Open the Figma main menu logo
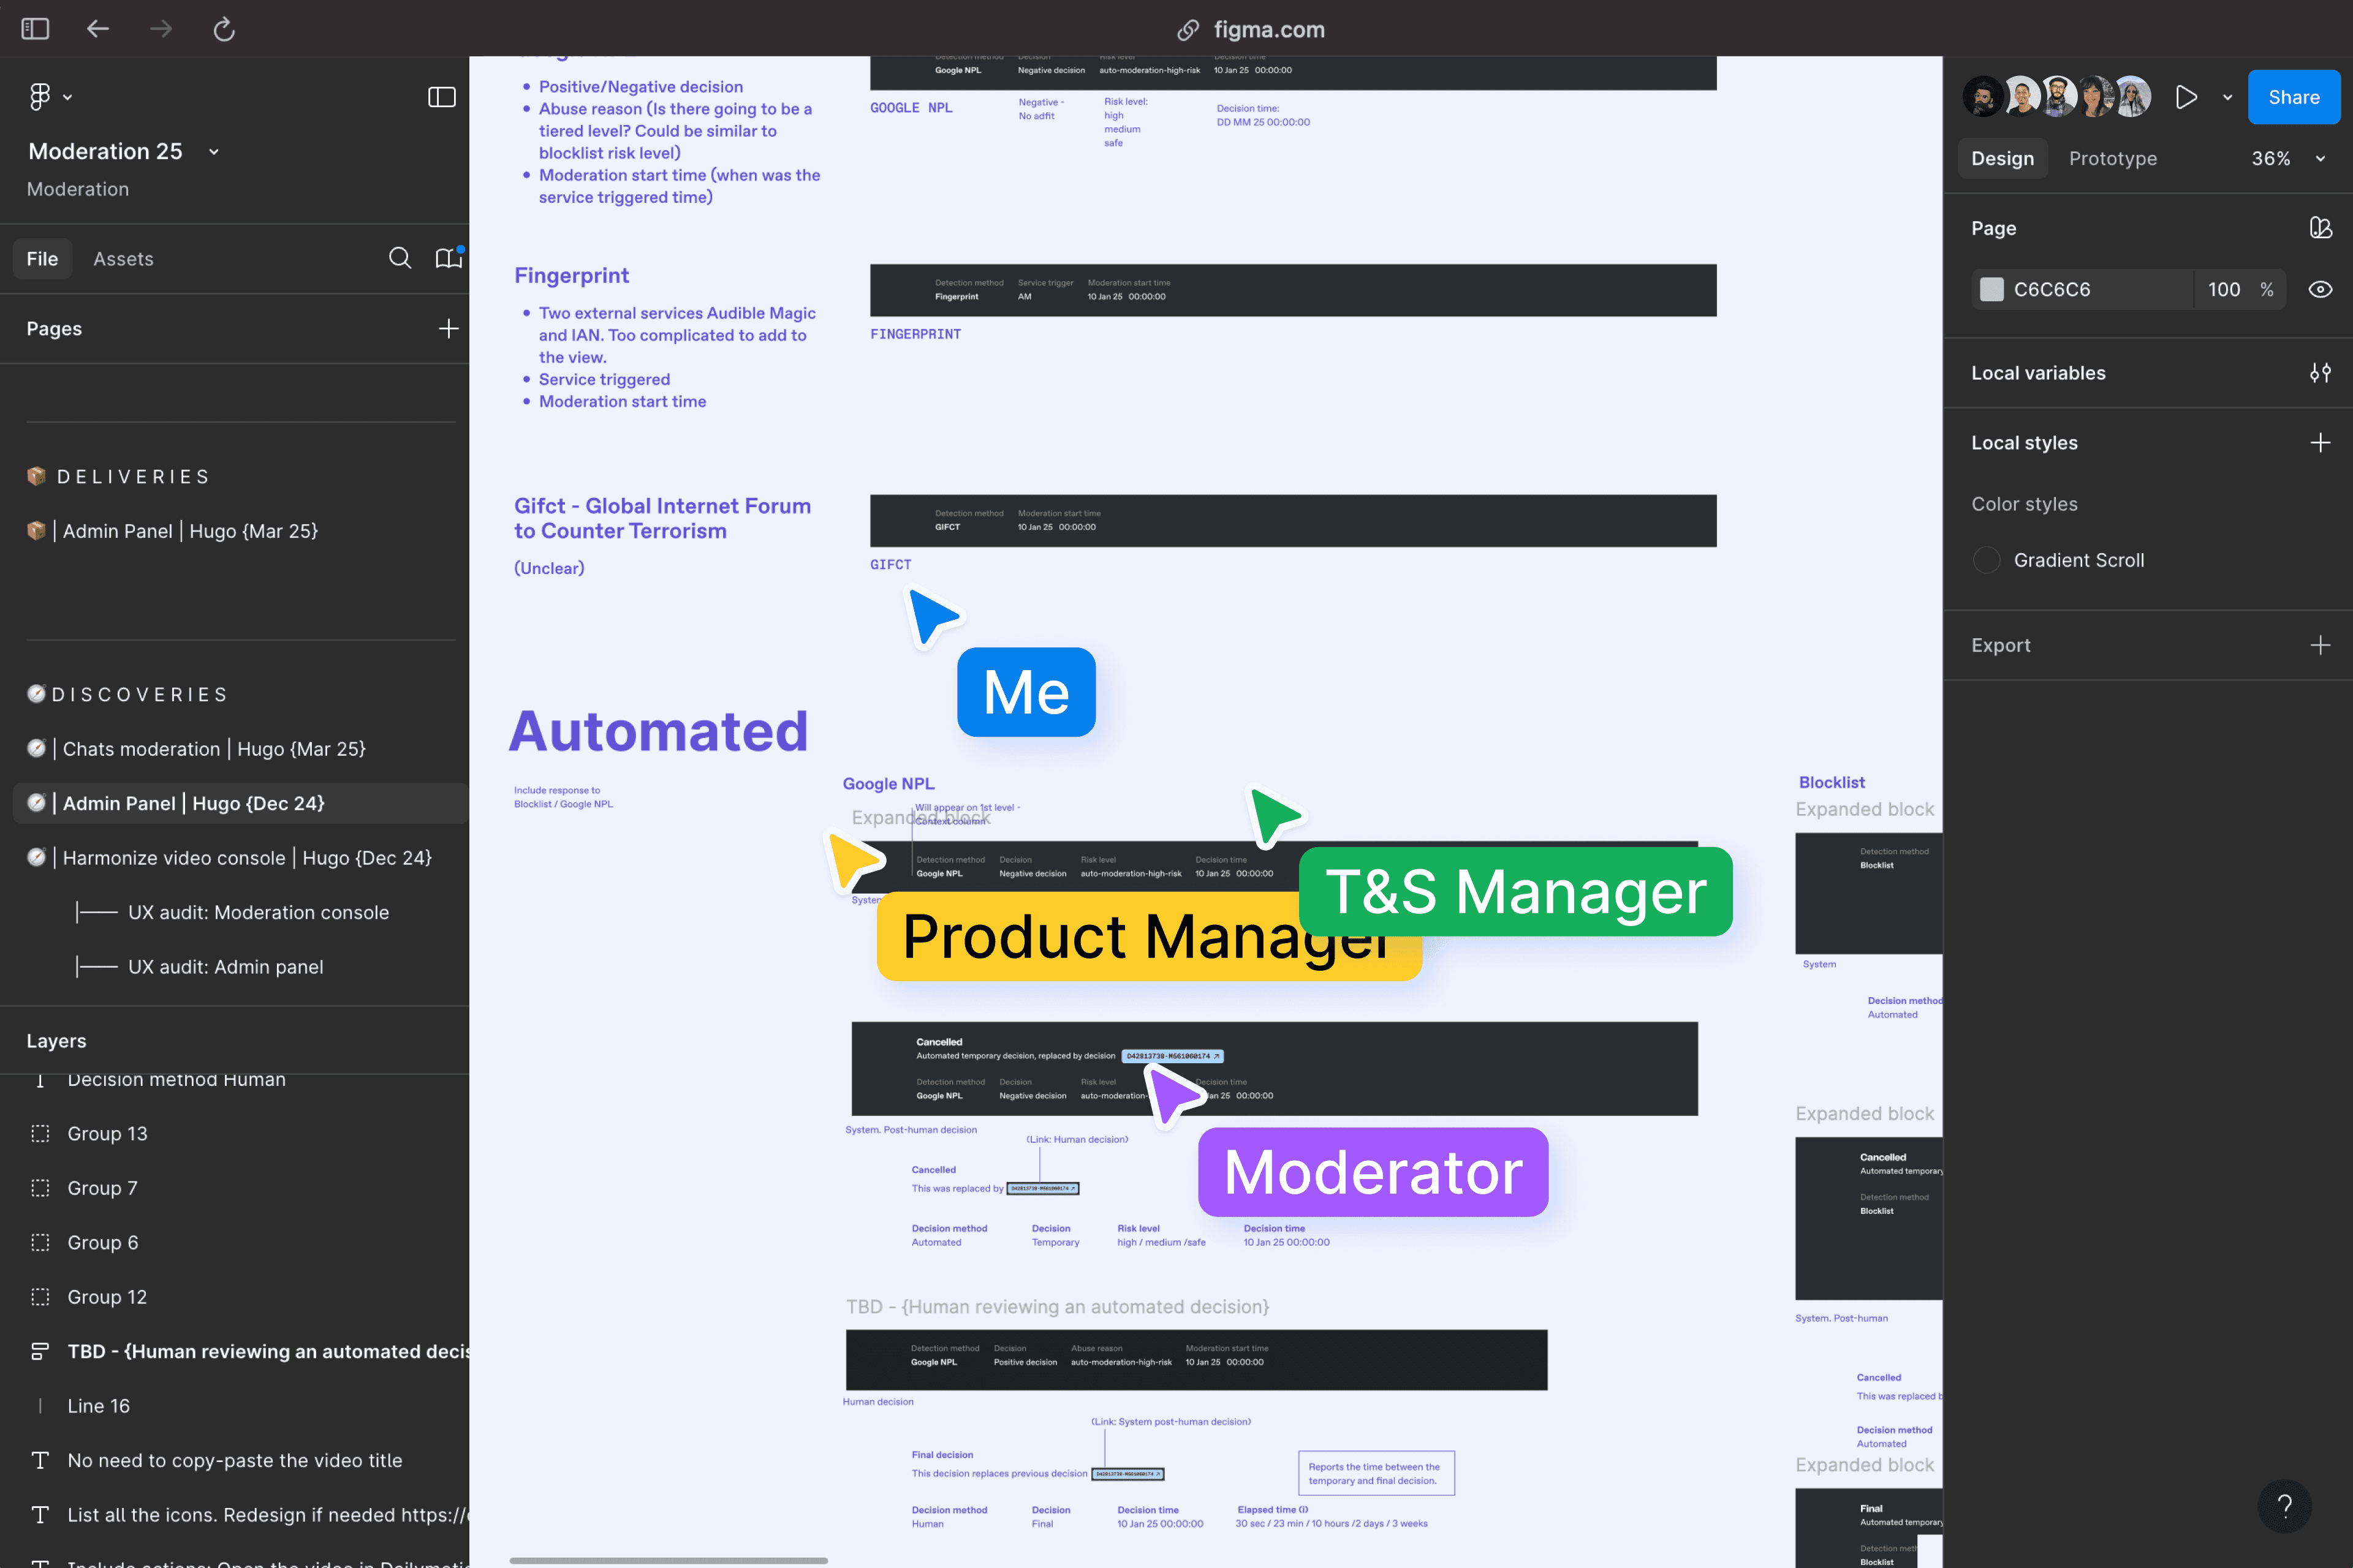Viewport: 2353px width, 1568px height. pos(40,97)
